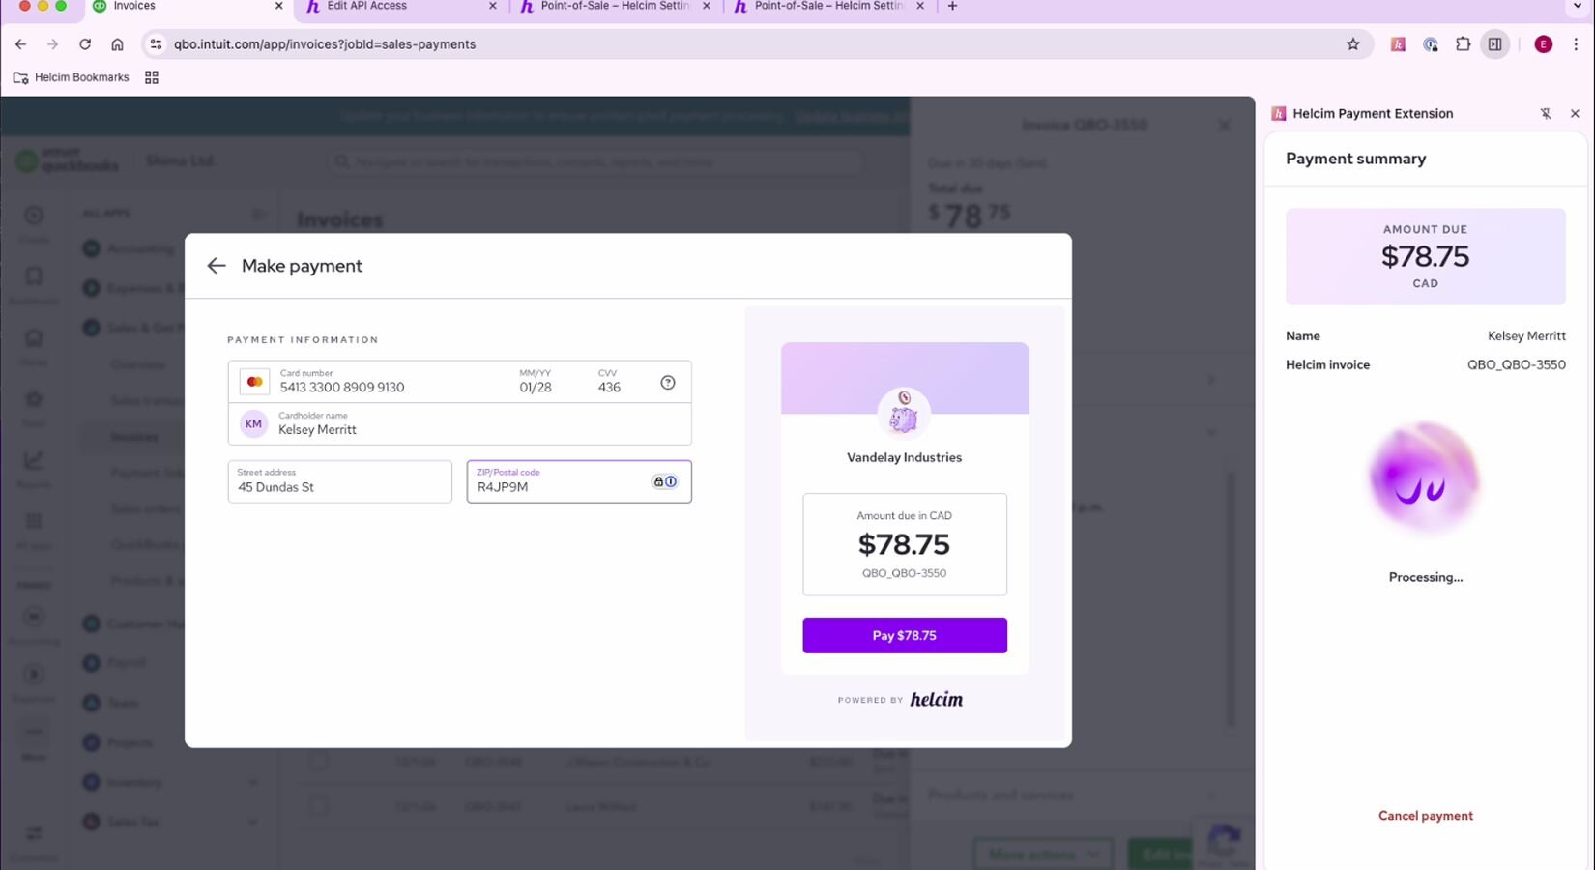Click the Helcim extension icon in browser toolbar
The image size is (1595, 870).
coord(1398,44)
